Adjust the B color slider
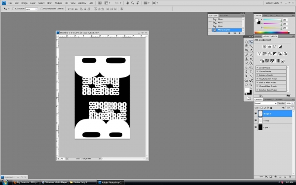 point(272,28)
